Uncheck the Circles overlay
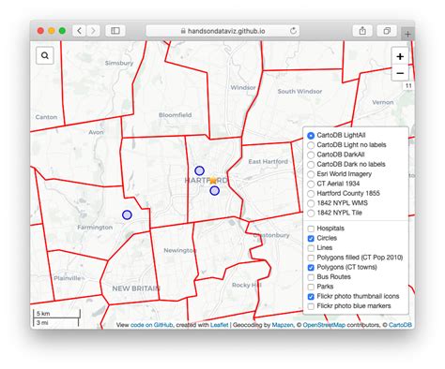This screenshot has width=445, height=369. pyautogui.click(x=322, y=238)
